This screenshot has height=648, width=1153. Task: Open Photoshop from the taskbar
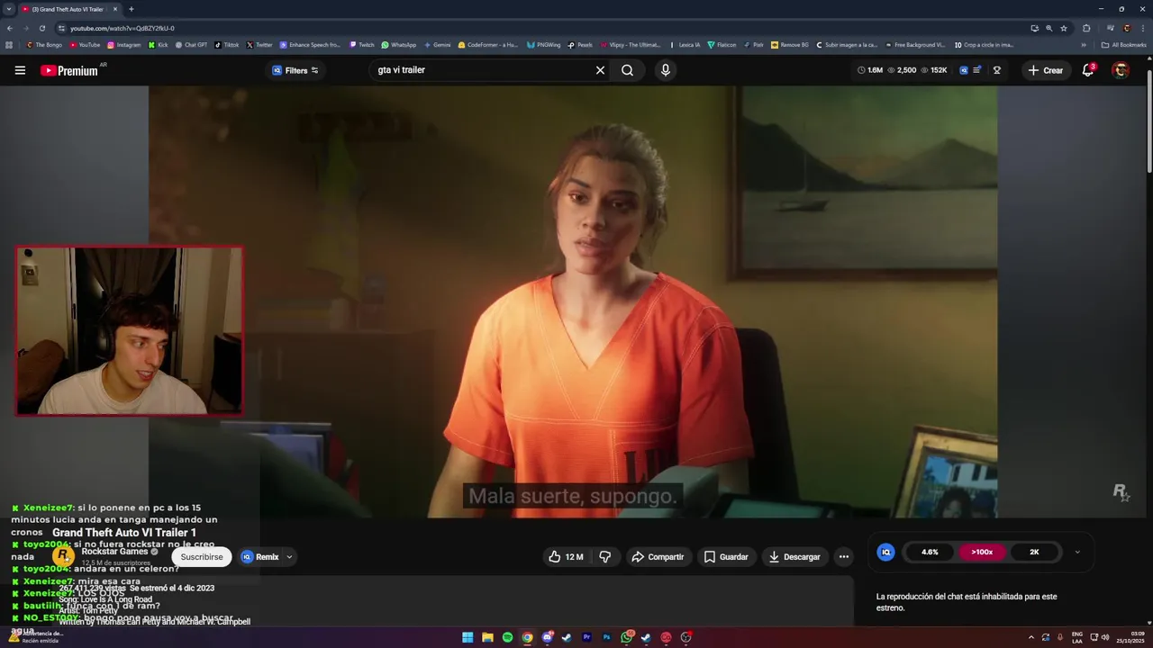pos(606,637)
